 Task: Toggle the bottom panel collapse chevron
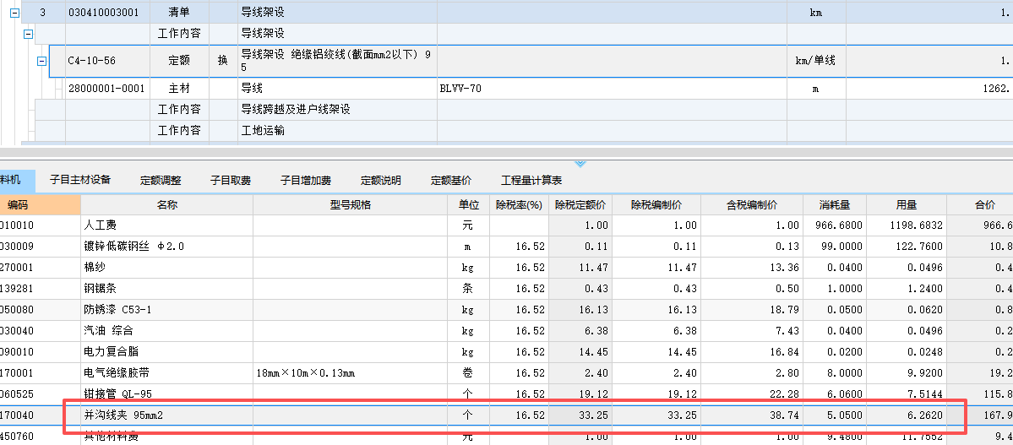click(580, 164)
